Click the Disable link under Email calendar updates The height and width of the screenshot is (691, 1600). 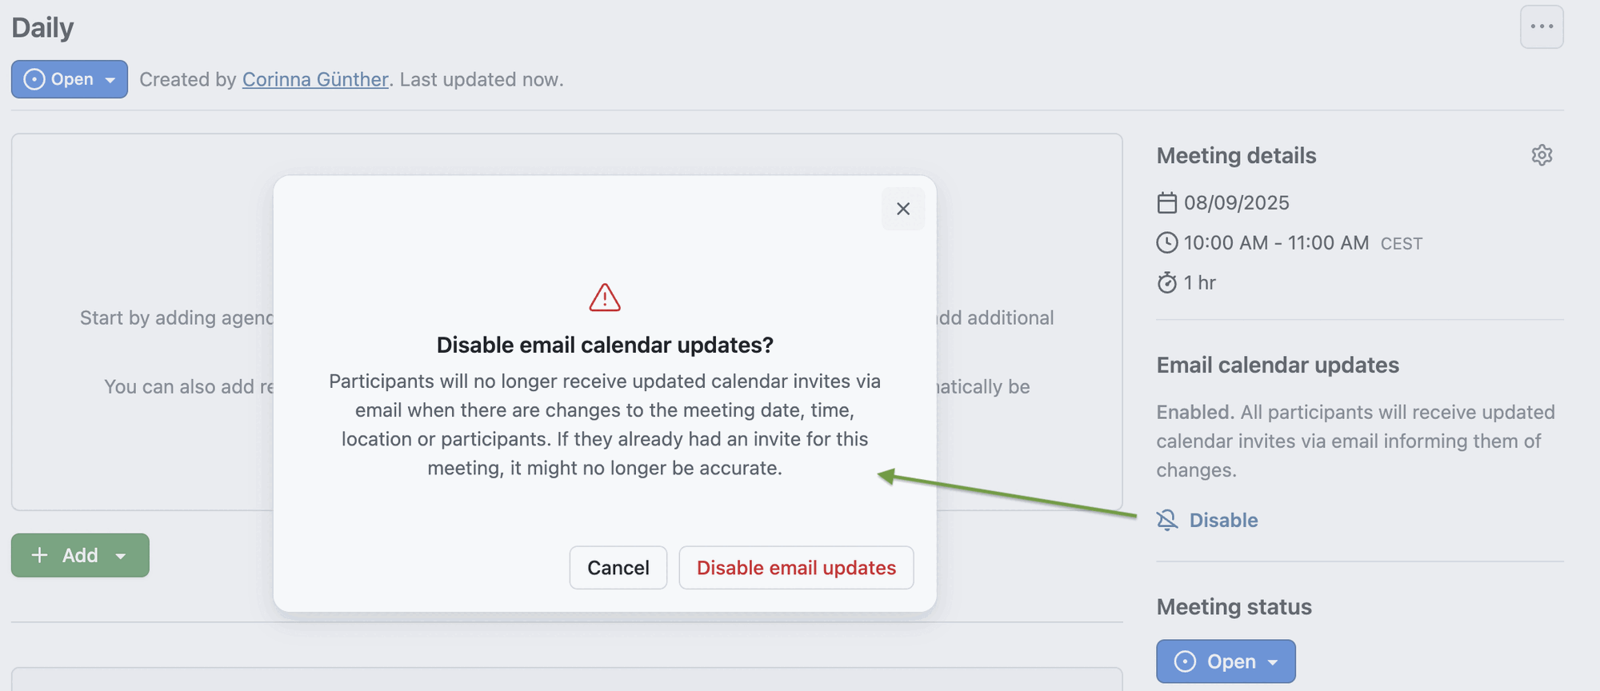(1223, 520)
